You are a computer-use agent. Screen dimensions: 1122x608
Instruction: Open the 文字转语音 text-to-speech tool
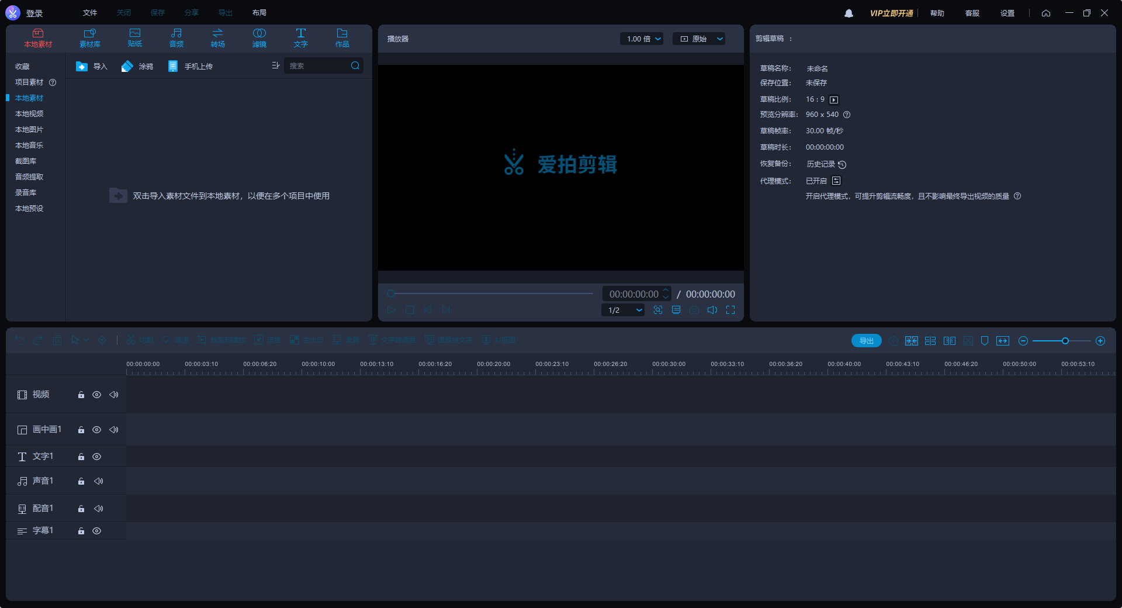[392, 340]
